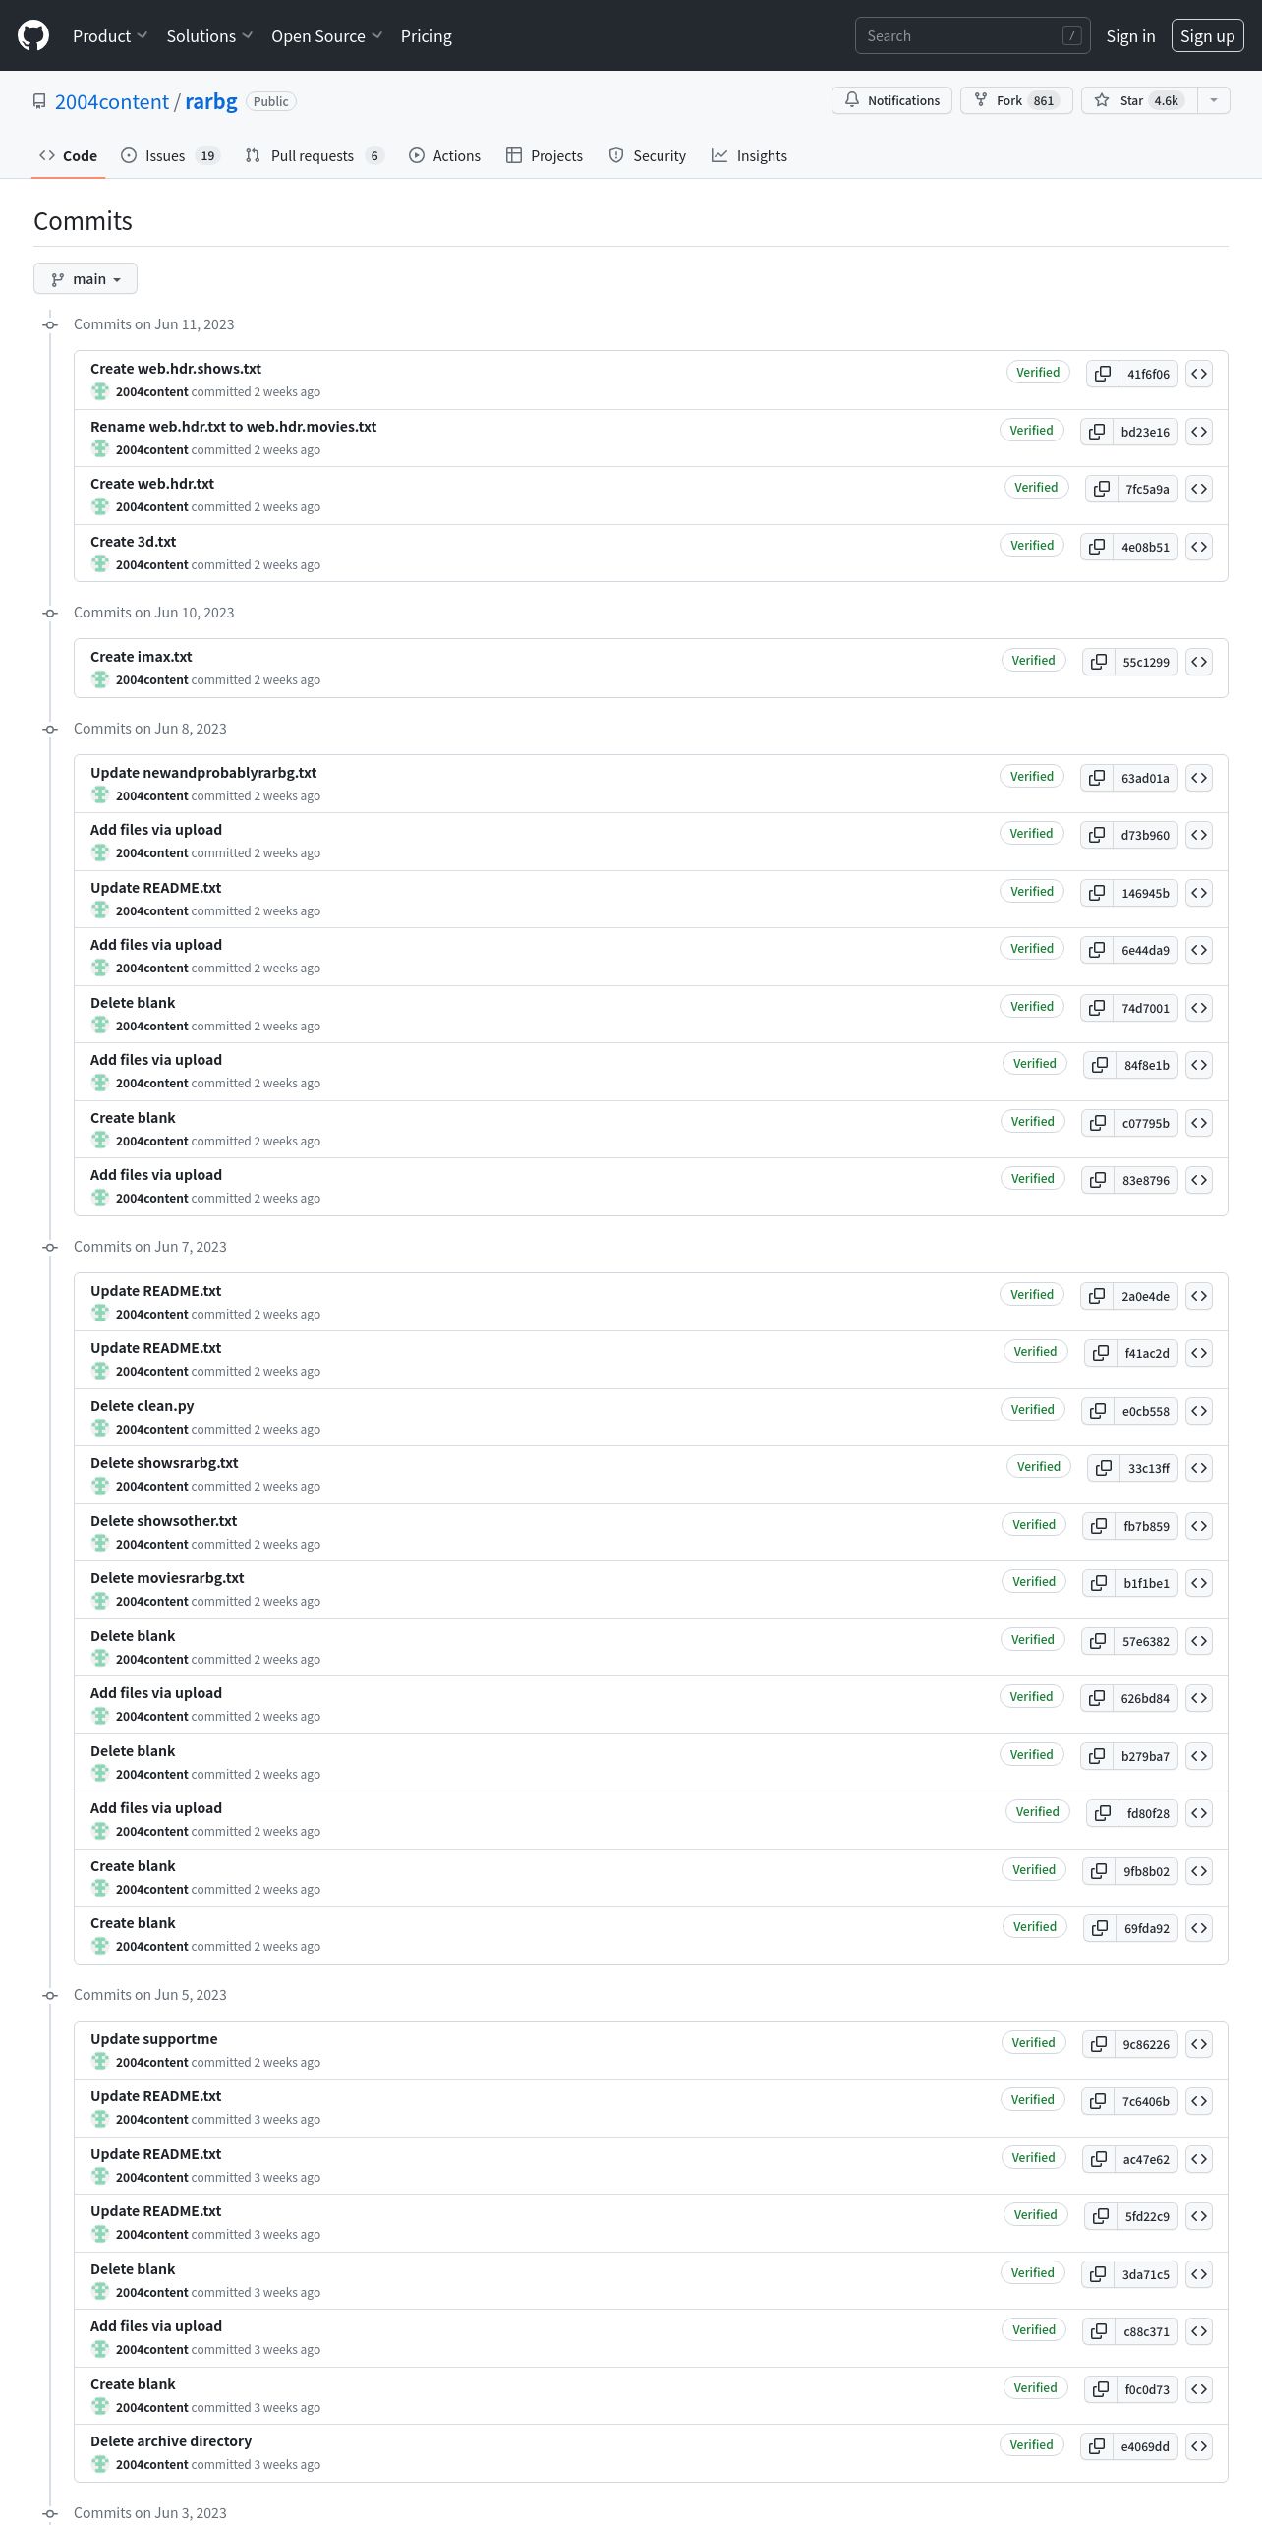
Task: Browse repository at commit bd23e16
Action: [x=1199, y=432]
